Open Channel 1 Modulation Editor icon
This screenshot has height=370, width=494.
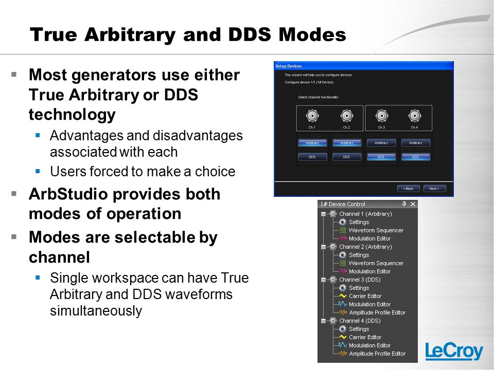pos(343,238)
